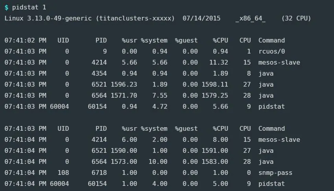
Task: Click the %CPU value 1583.00
Action: pos(215,161)
